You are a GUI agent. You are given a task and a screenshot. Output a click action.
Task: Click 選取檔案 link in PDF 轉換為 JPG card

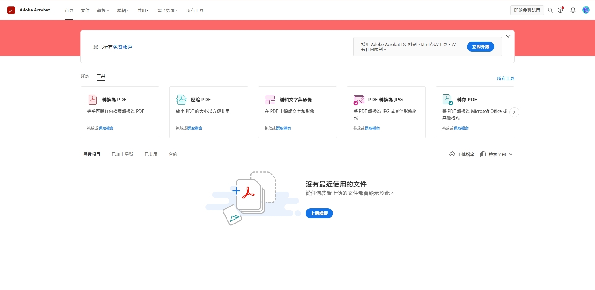click(x=372, y=128)
